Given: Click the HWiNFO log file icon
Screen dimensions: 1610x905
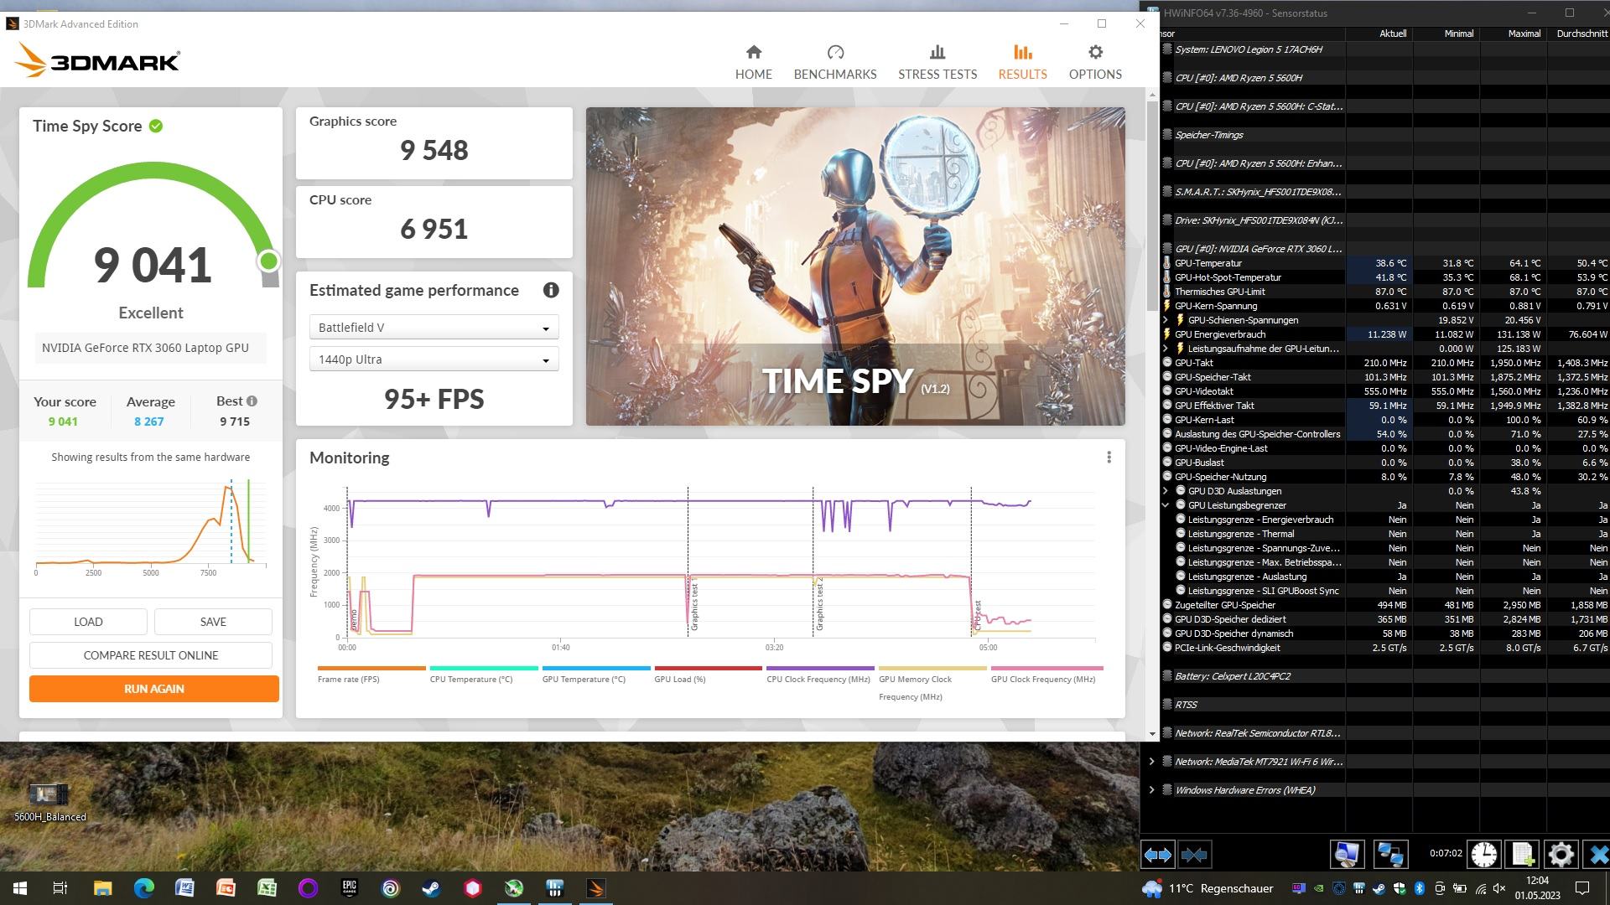Looking at the screenshot, I should [x=1522, y=854].
